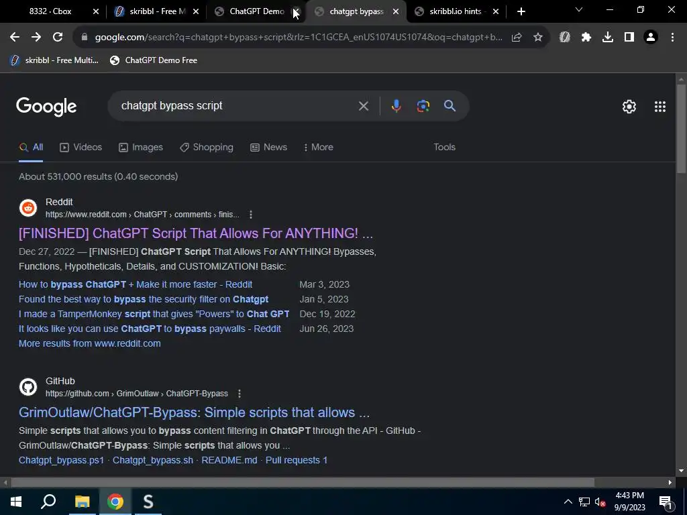Viewport: 687px width, 515px height.
Task: Bookmark this page with the star icon
Action: [x=538, y=38]
